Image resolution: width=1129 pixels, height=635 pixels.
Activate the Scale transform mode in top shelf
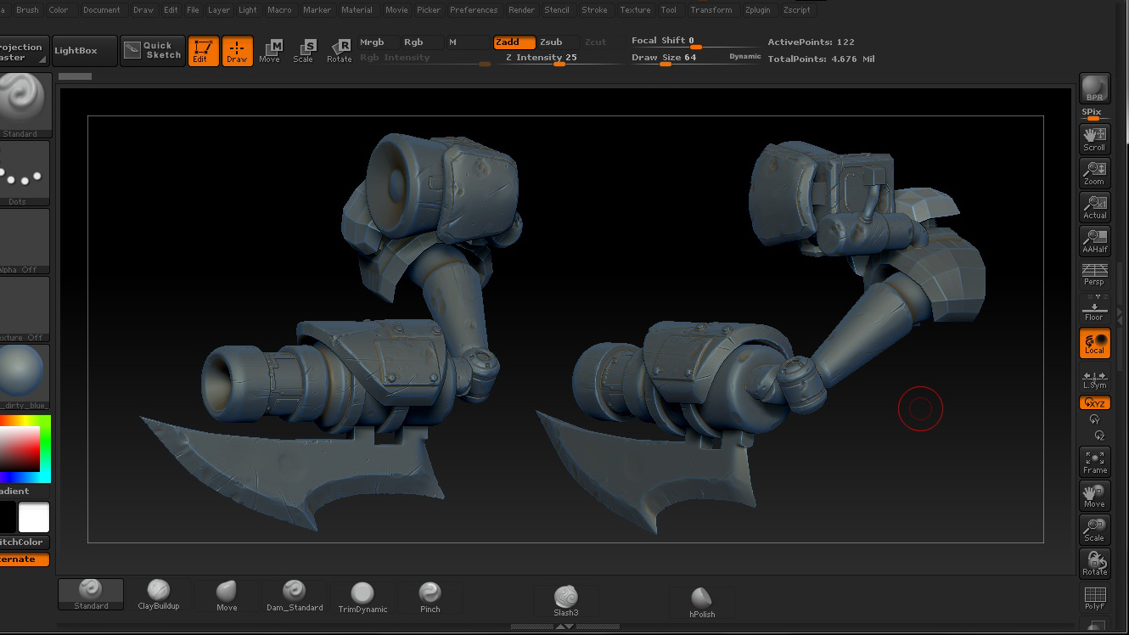pos(303,51)
